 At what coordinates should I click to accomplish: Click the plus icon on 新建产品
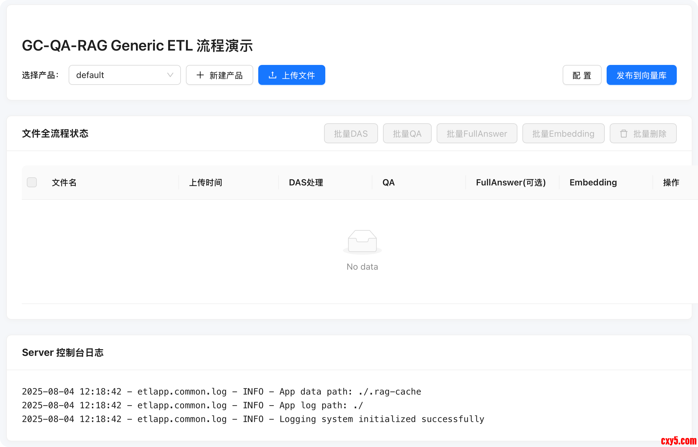[x=200, y=75]
